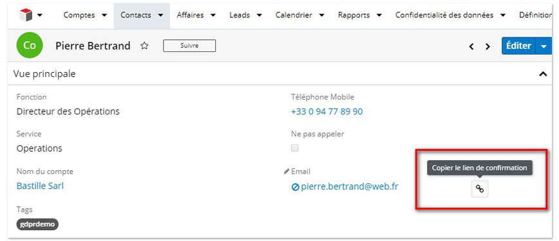Open the Rapports module tab
This screenshot has height=241, width=559.
pyautogui.click(x=354, y=15)
